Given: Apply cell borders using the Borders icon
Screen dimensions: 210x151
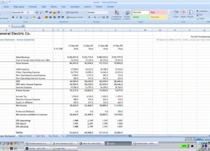Looking at the screenshot, I should click(27, 17).
